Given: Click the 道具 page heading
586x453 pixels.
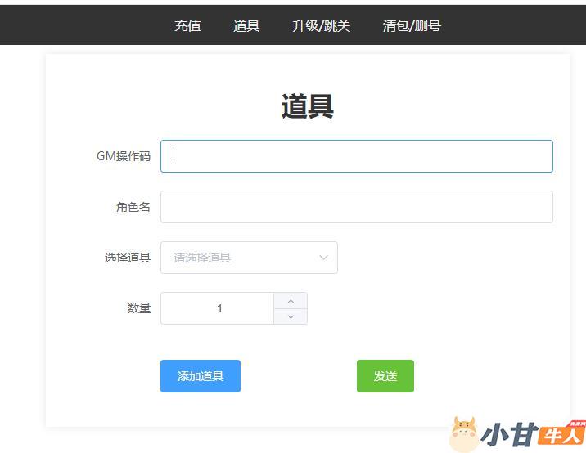Looking at the screenshot, I should coord(307,106).
